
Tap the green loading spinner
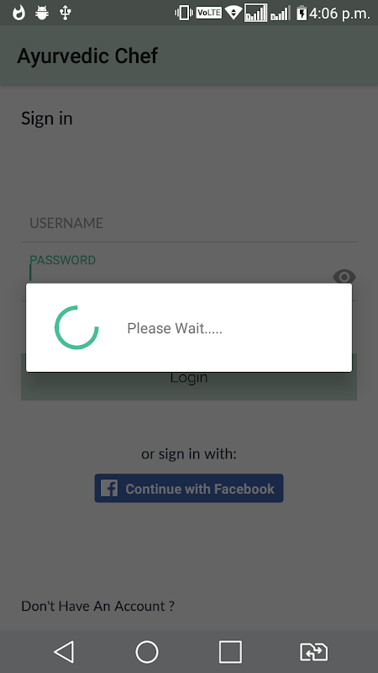click(76, 327)
